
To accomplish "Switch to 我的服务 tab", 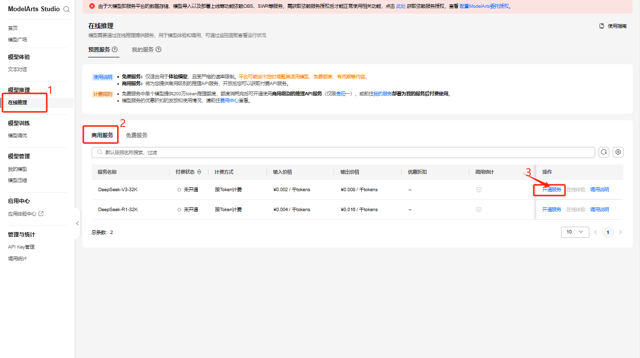I will click(x=143, y=50).
